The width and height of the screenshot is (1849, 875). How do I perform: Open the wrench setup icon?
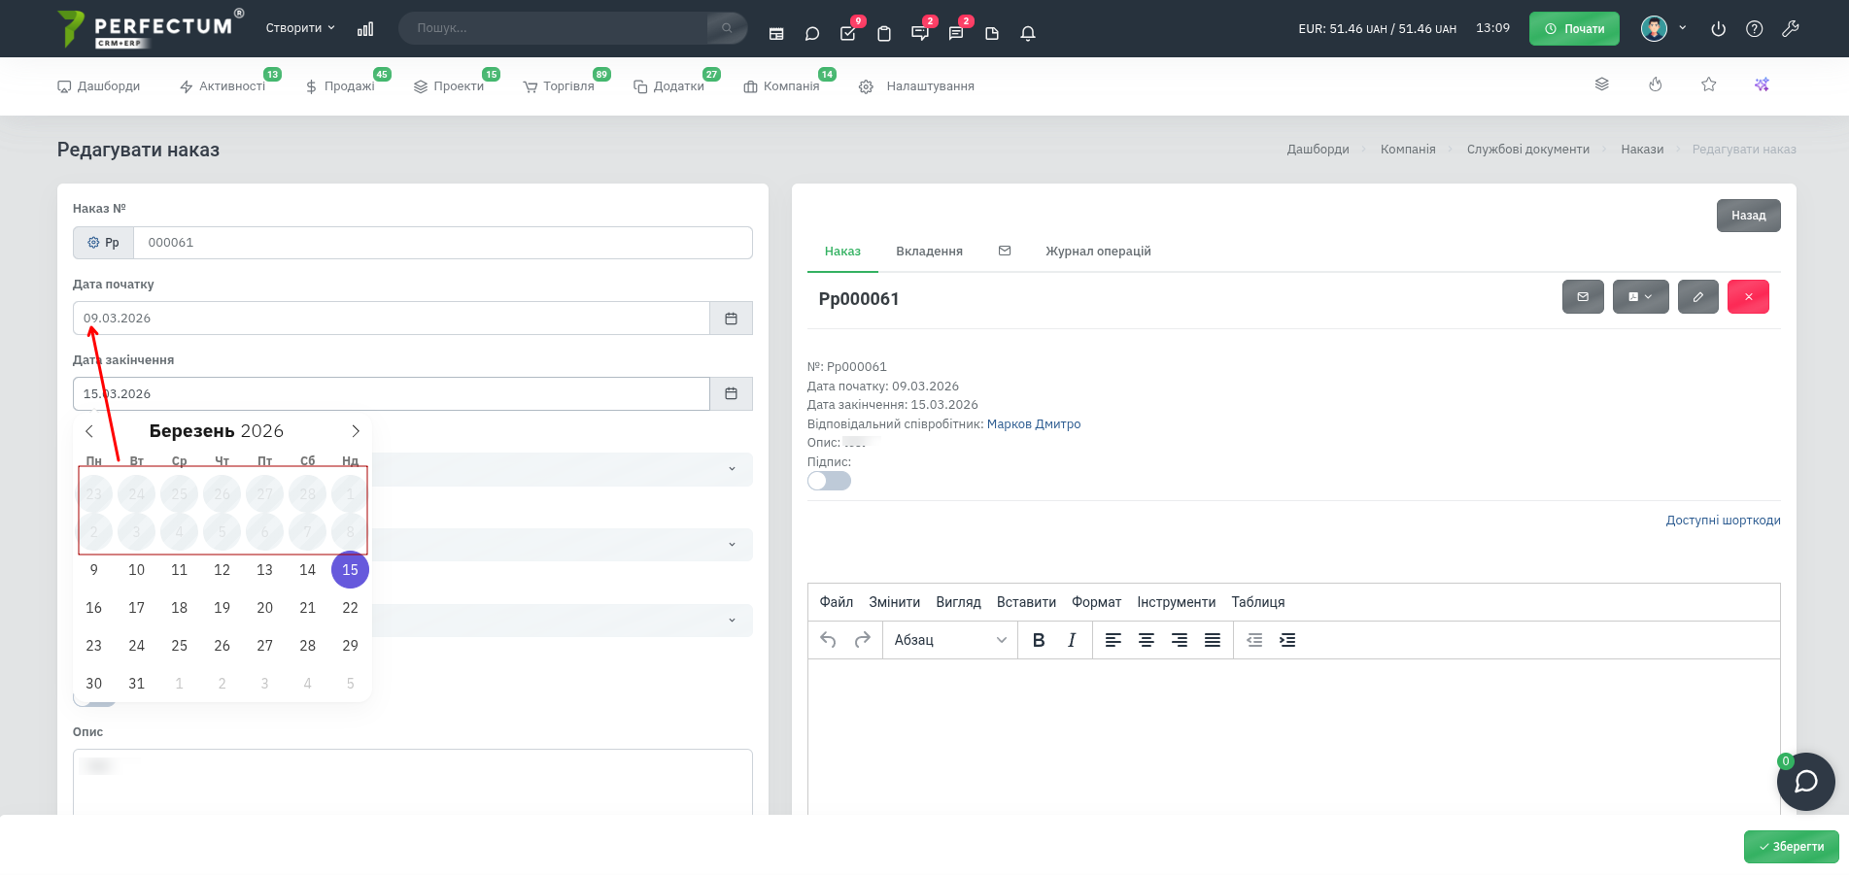pyautogui.click(x=1790, y=29)
